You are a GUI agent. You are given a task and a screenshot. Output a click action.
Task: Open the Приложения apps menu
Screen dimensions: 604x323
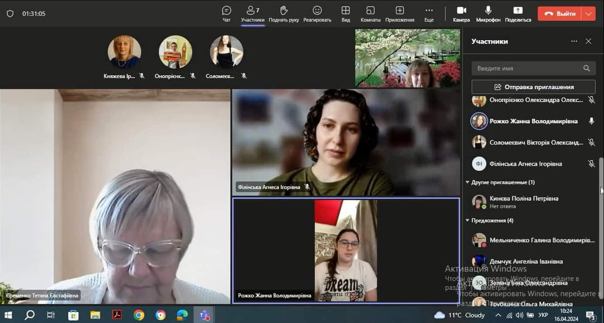point(400,14)
